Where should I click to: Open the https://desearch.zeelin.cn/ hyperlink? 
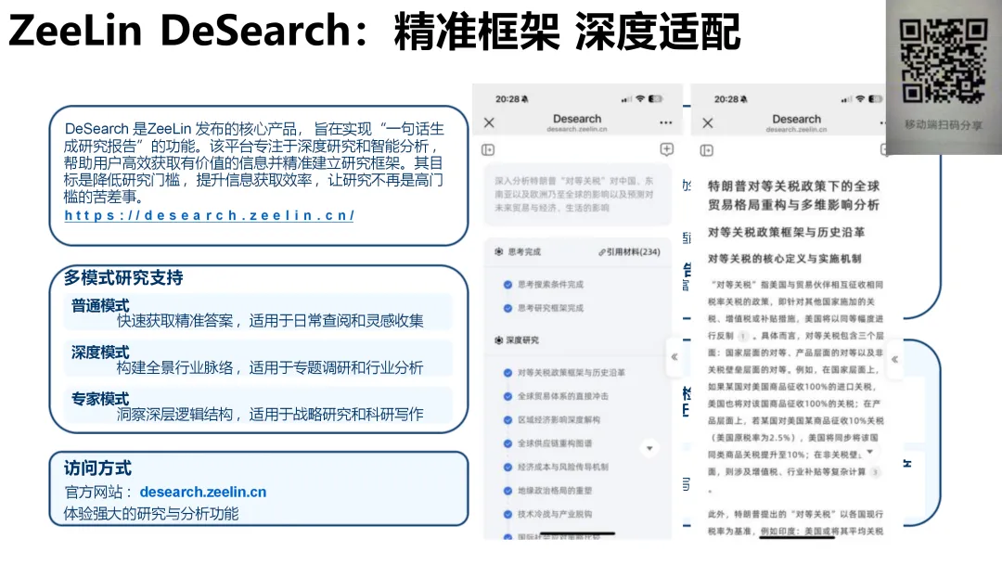(210, 216)
